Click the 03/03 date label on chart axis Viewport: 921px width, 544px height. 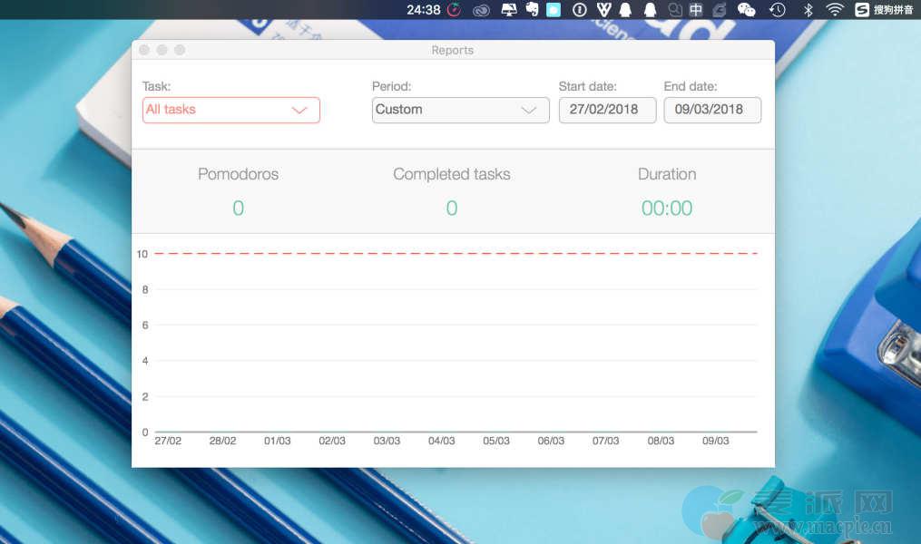point(387,442)
